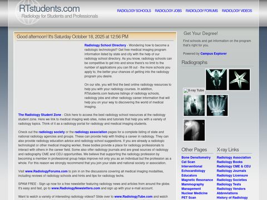
Task: Click the broken X-ray Tube image
Action: [x=194, y=91]
